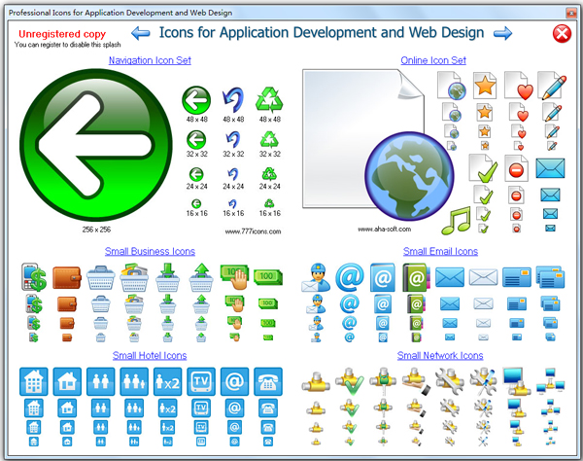Click the large web page with globe image

point(377,145)
